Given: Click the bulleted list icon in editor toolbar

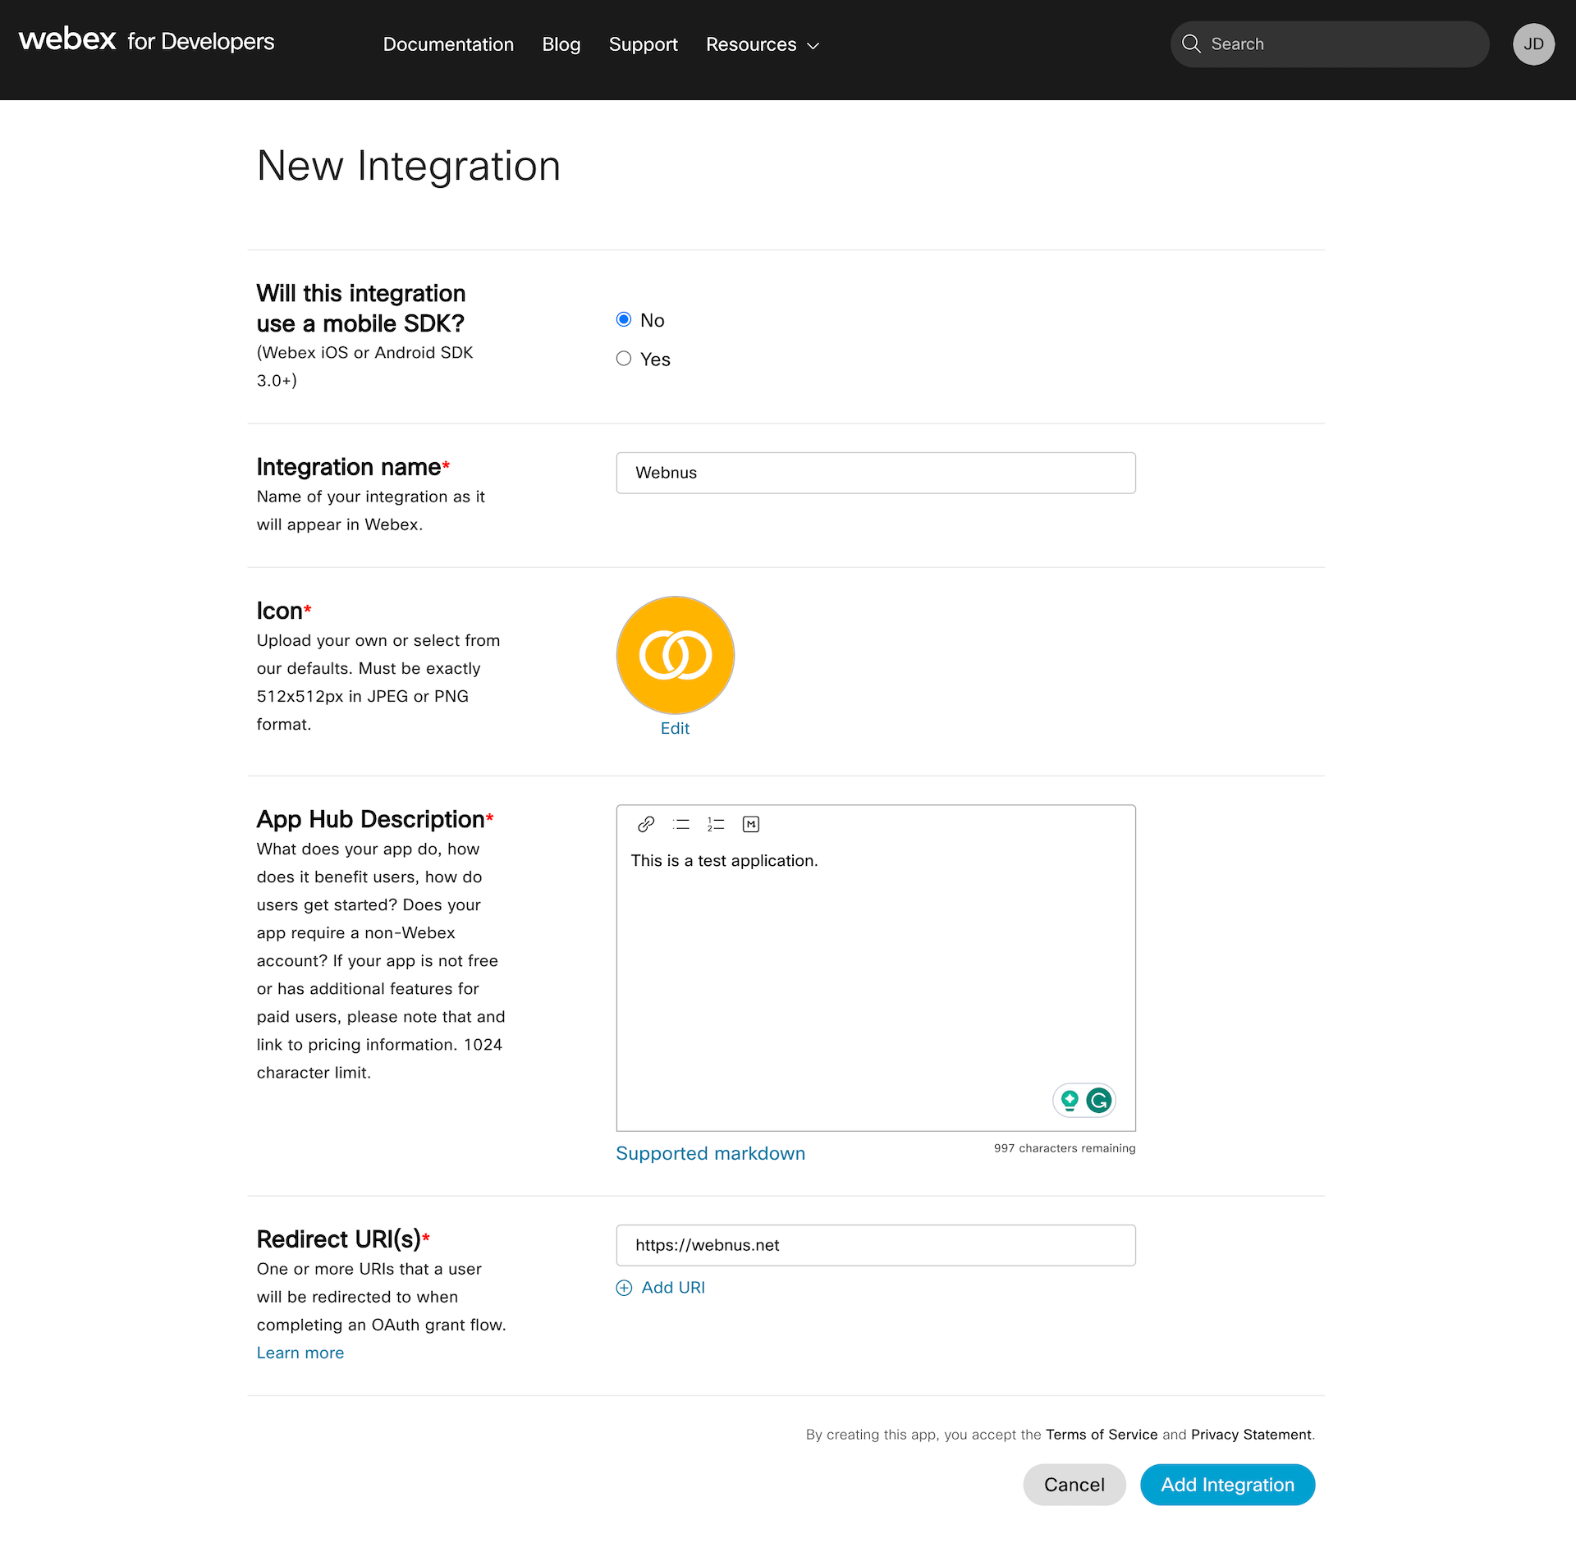Looking at the screenshot, I should pos(680,824).
